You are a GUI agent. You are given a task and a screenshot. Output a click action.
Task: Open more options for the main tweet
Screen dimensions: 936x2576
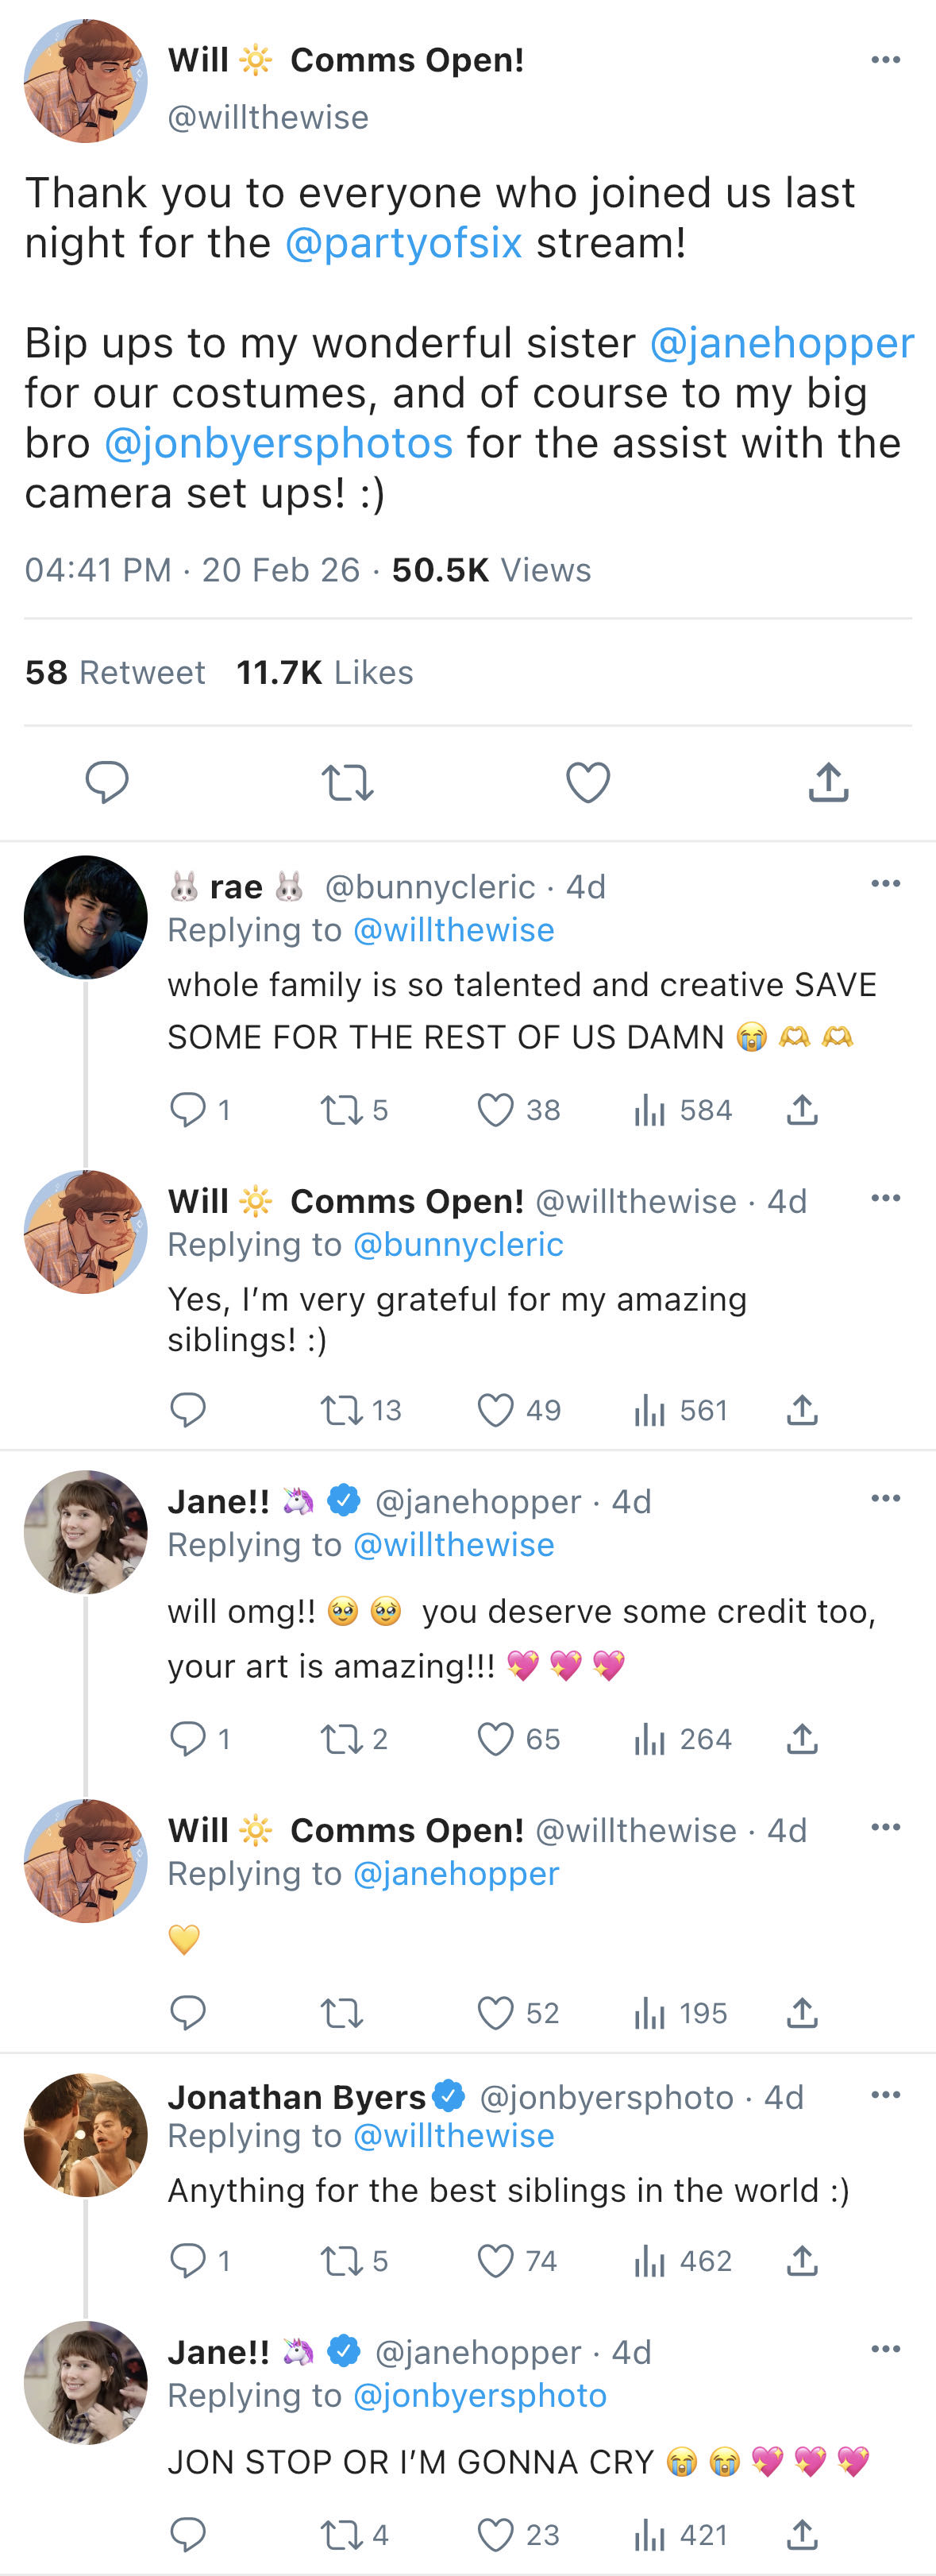click(885, 60)
